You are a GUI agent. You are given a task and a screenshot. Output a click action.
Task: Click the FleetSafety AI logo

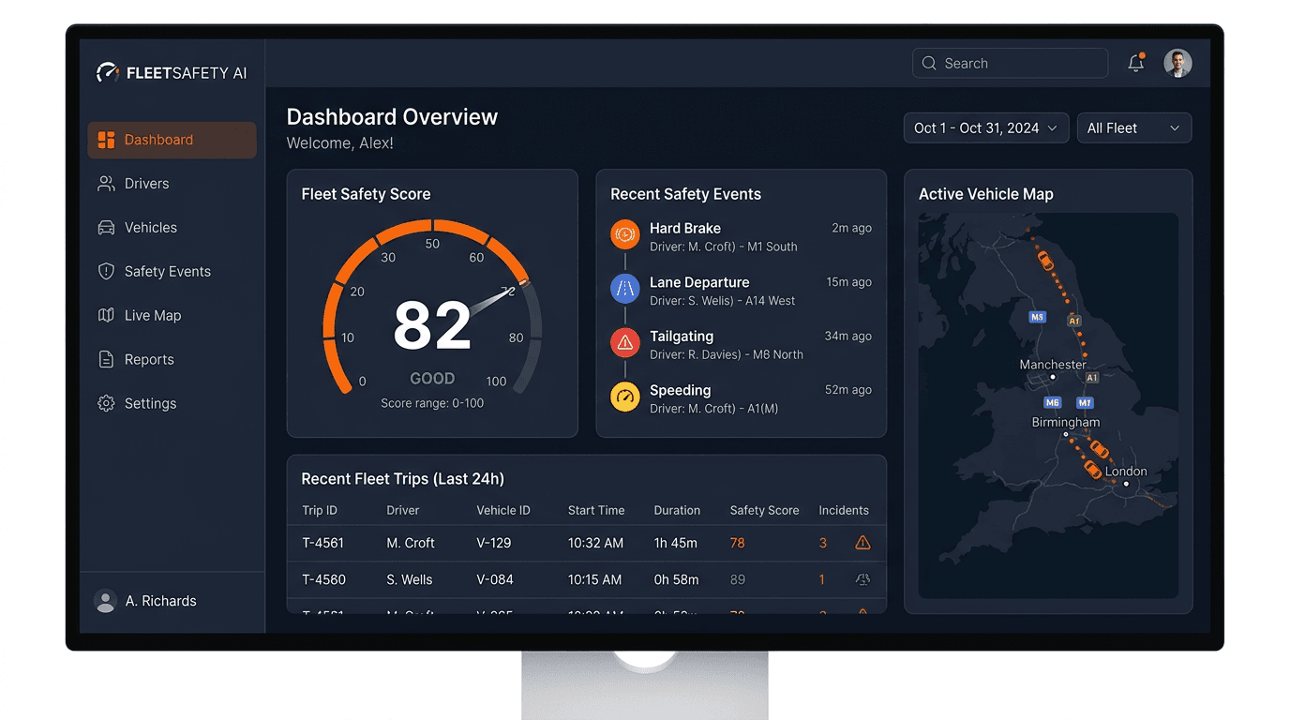(x=172, y=72)
